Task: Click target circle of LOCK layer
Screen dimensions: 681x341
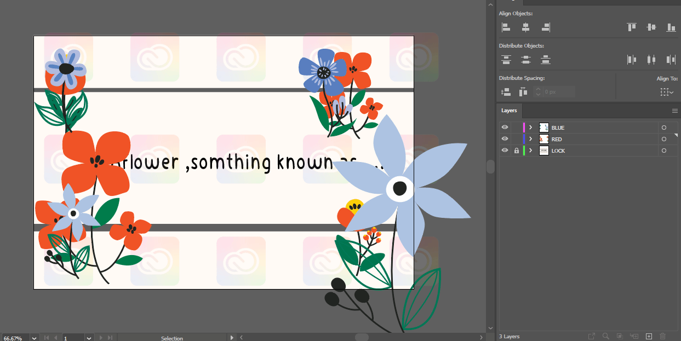Action: tap(664, 151)
